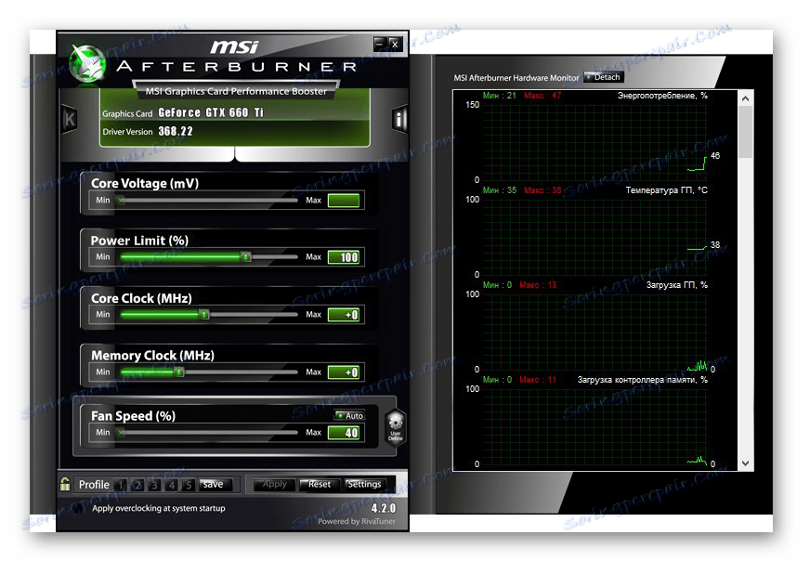Click the Core Voltage slider track
The image size is (810, 574).
(x=209, y=200)
